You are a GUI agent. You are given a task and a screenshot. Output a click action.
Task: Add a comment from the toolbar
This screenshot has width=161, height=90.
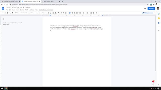pyautogui.click(x=64, y=13)
